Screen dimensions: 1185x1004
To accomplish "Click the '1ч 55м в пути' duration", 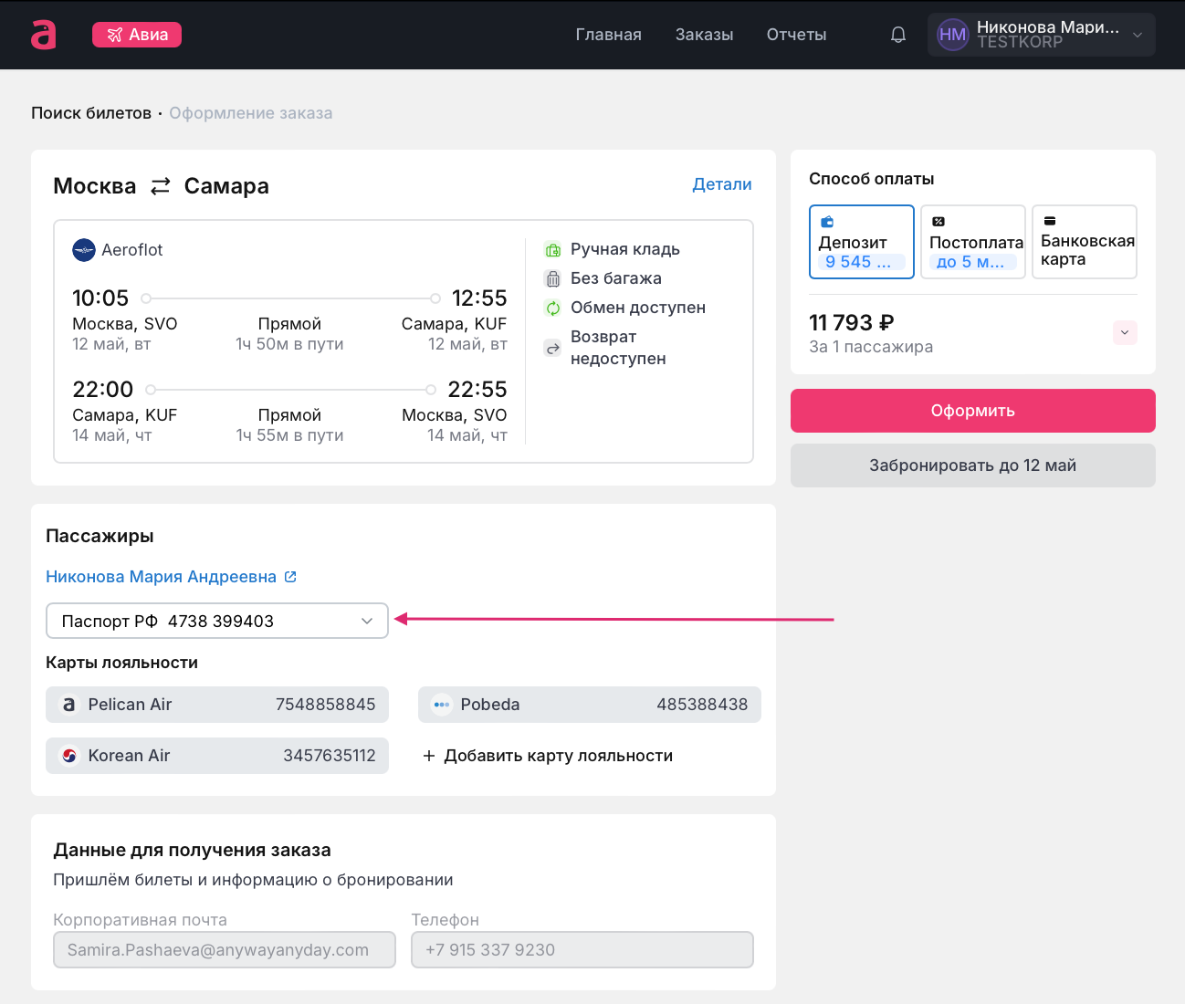I will click(x=289, y=435).
